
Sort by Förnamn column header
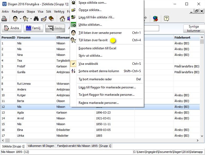[36, 38]
